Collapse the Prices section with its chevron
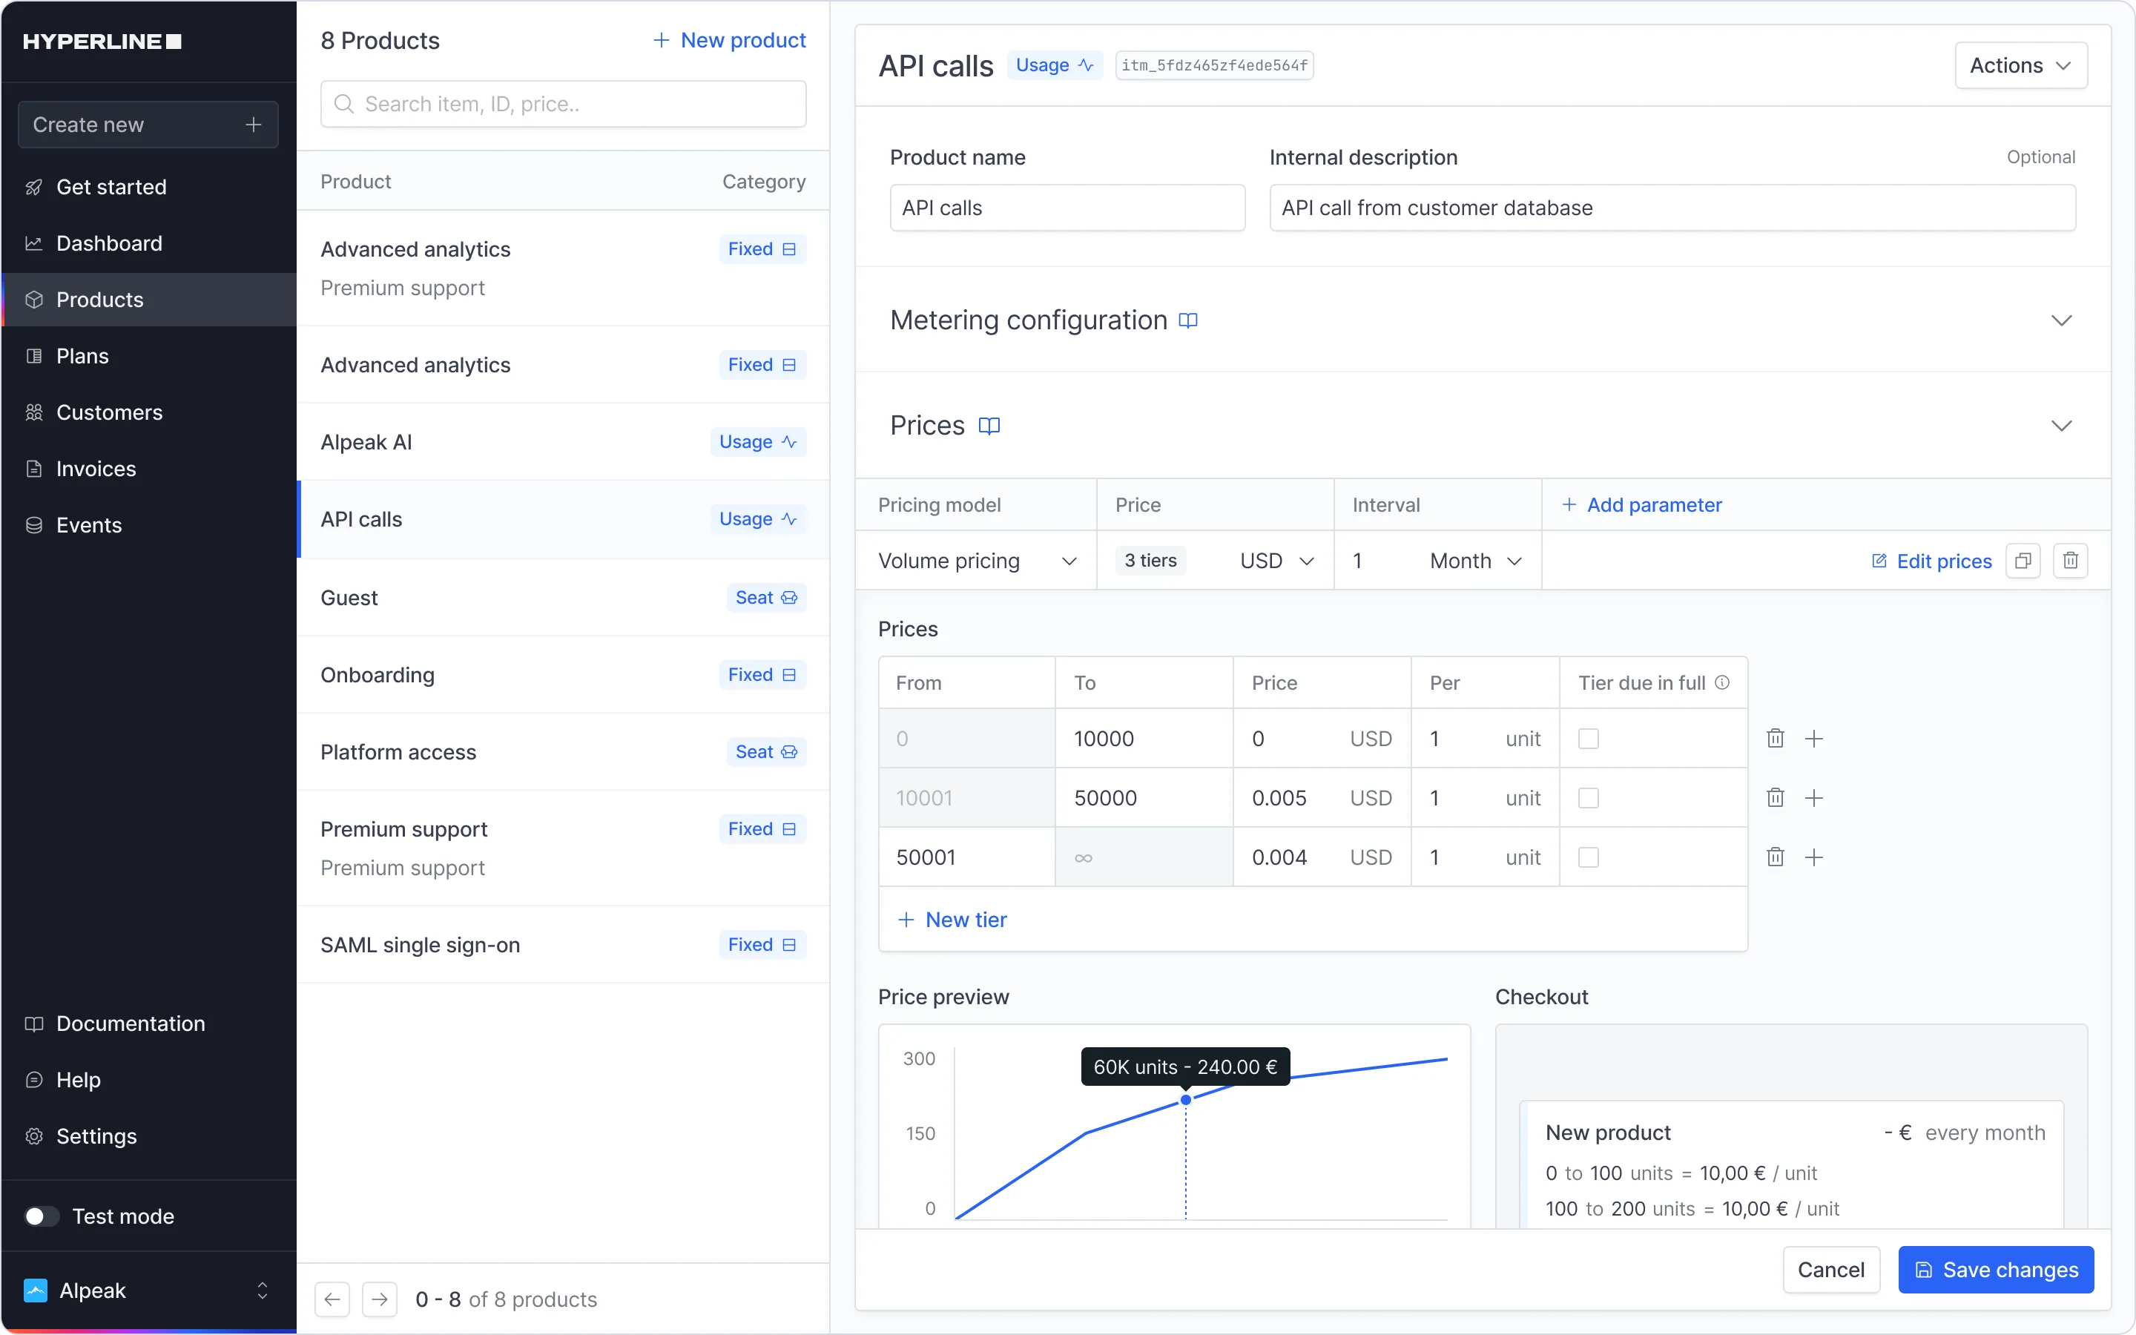The image size is (2136, 1335). tap(2063, 425)
